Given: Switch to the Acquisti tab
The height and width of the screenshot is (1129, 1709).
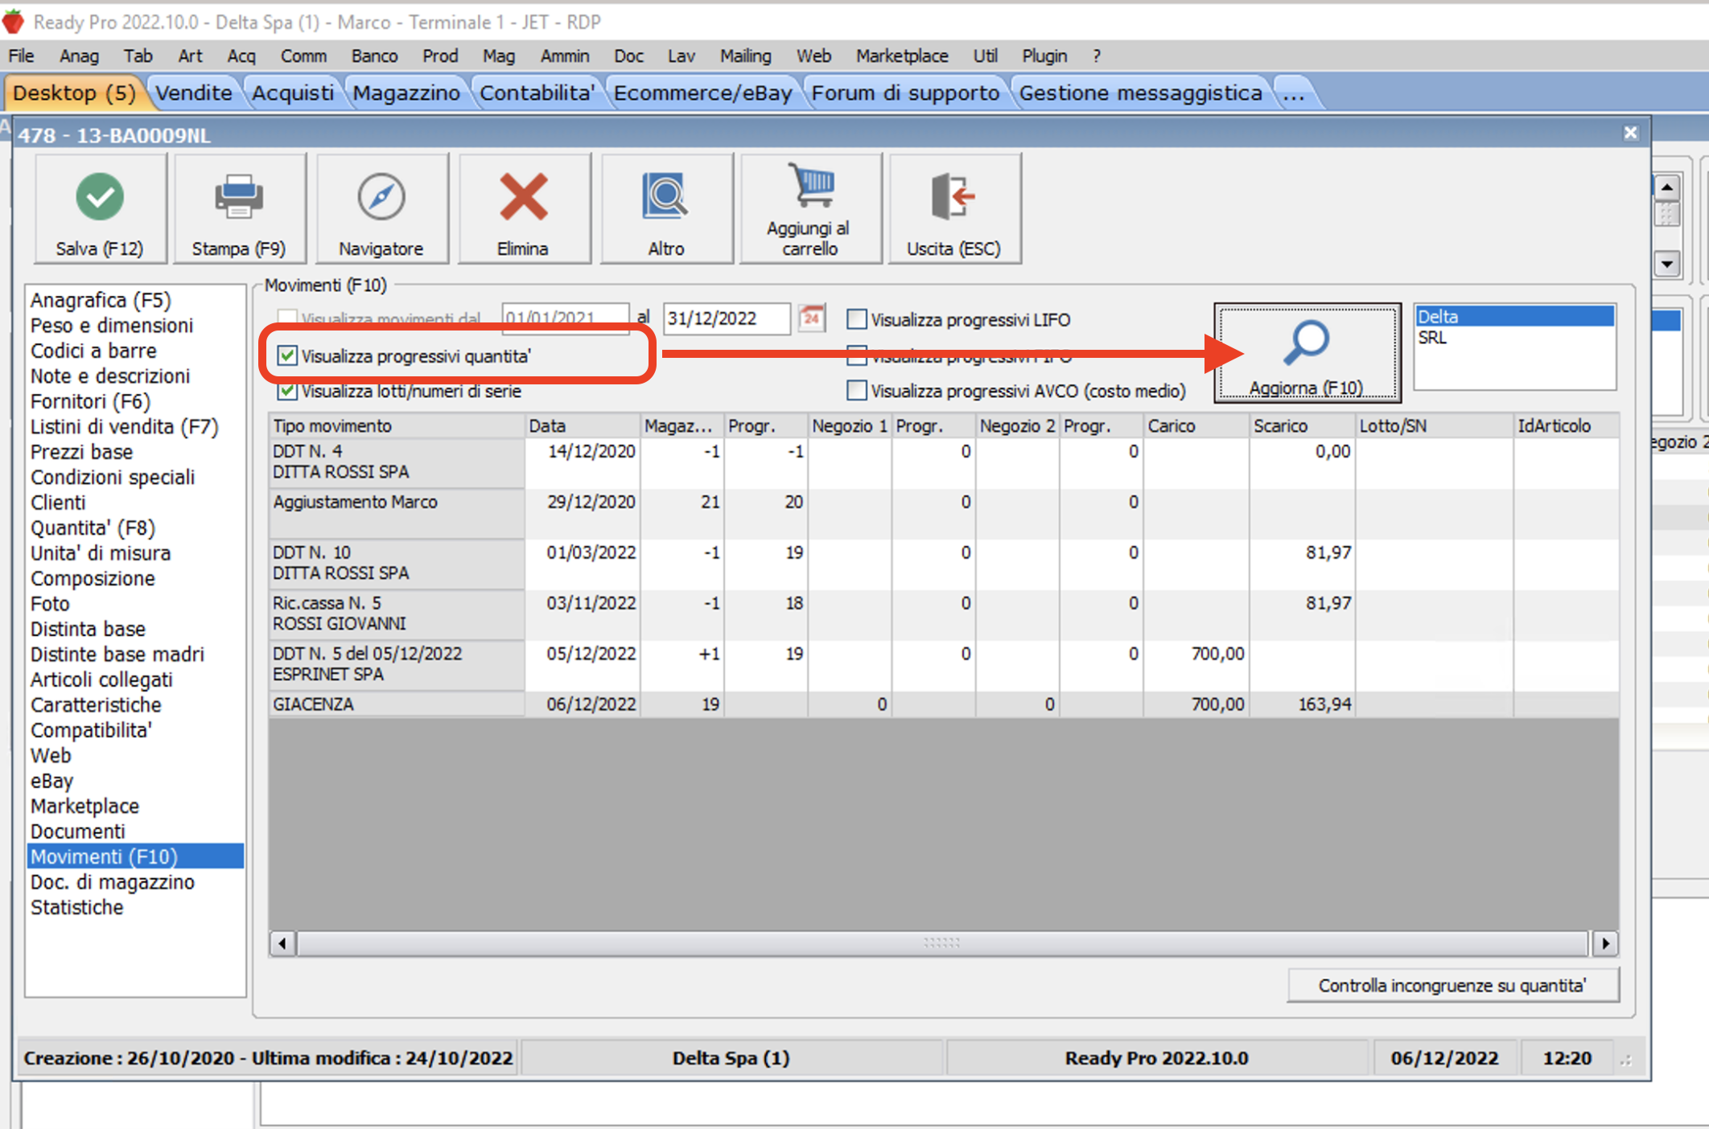Looking at the screenshot, I should [x=293, y=93].
